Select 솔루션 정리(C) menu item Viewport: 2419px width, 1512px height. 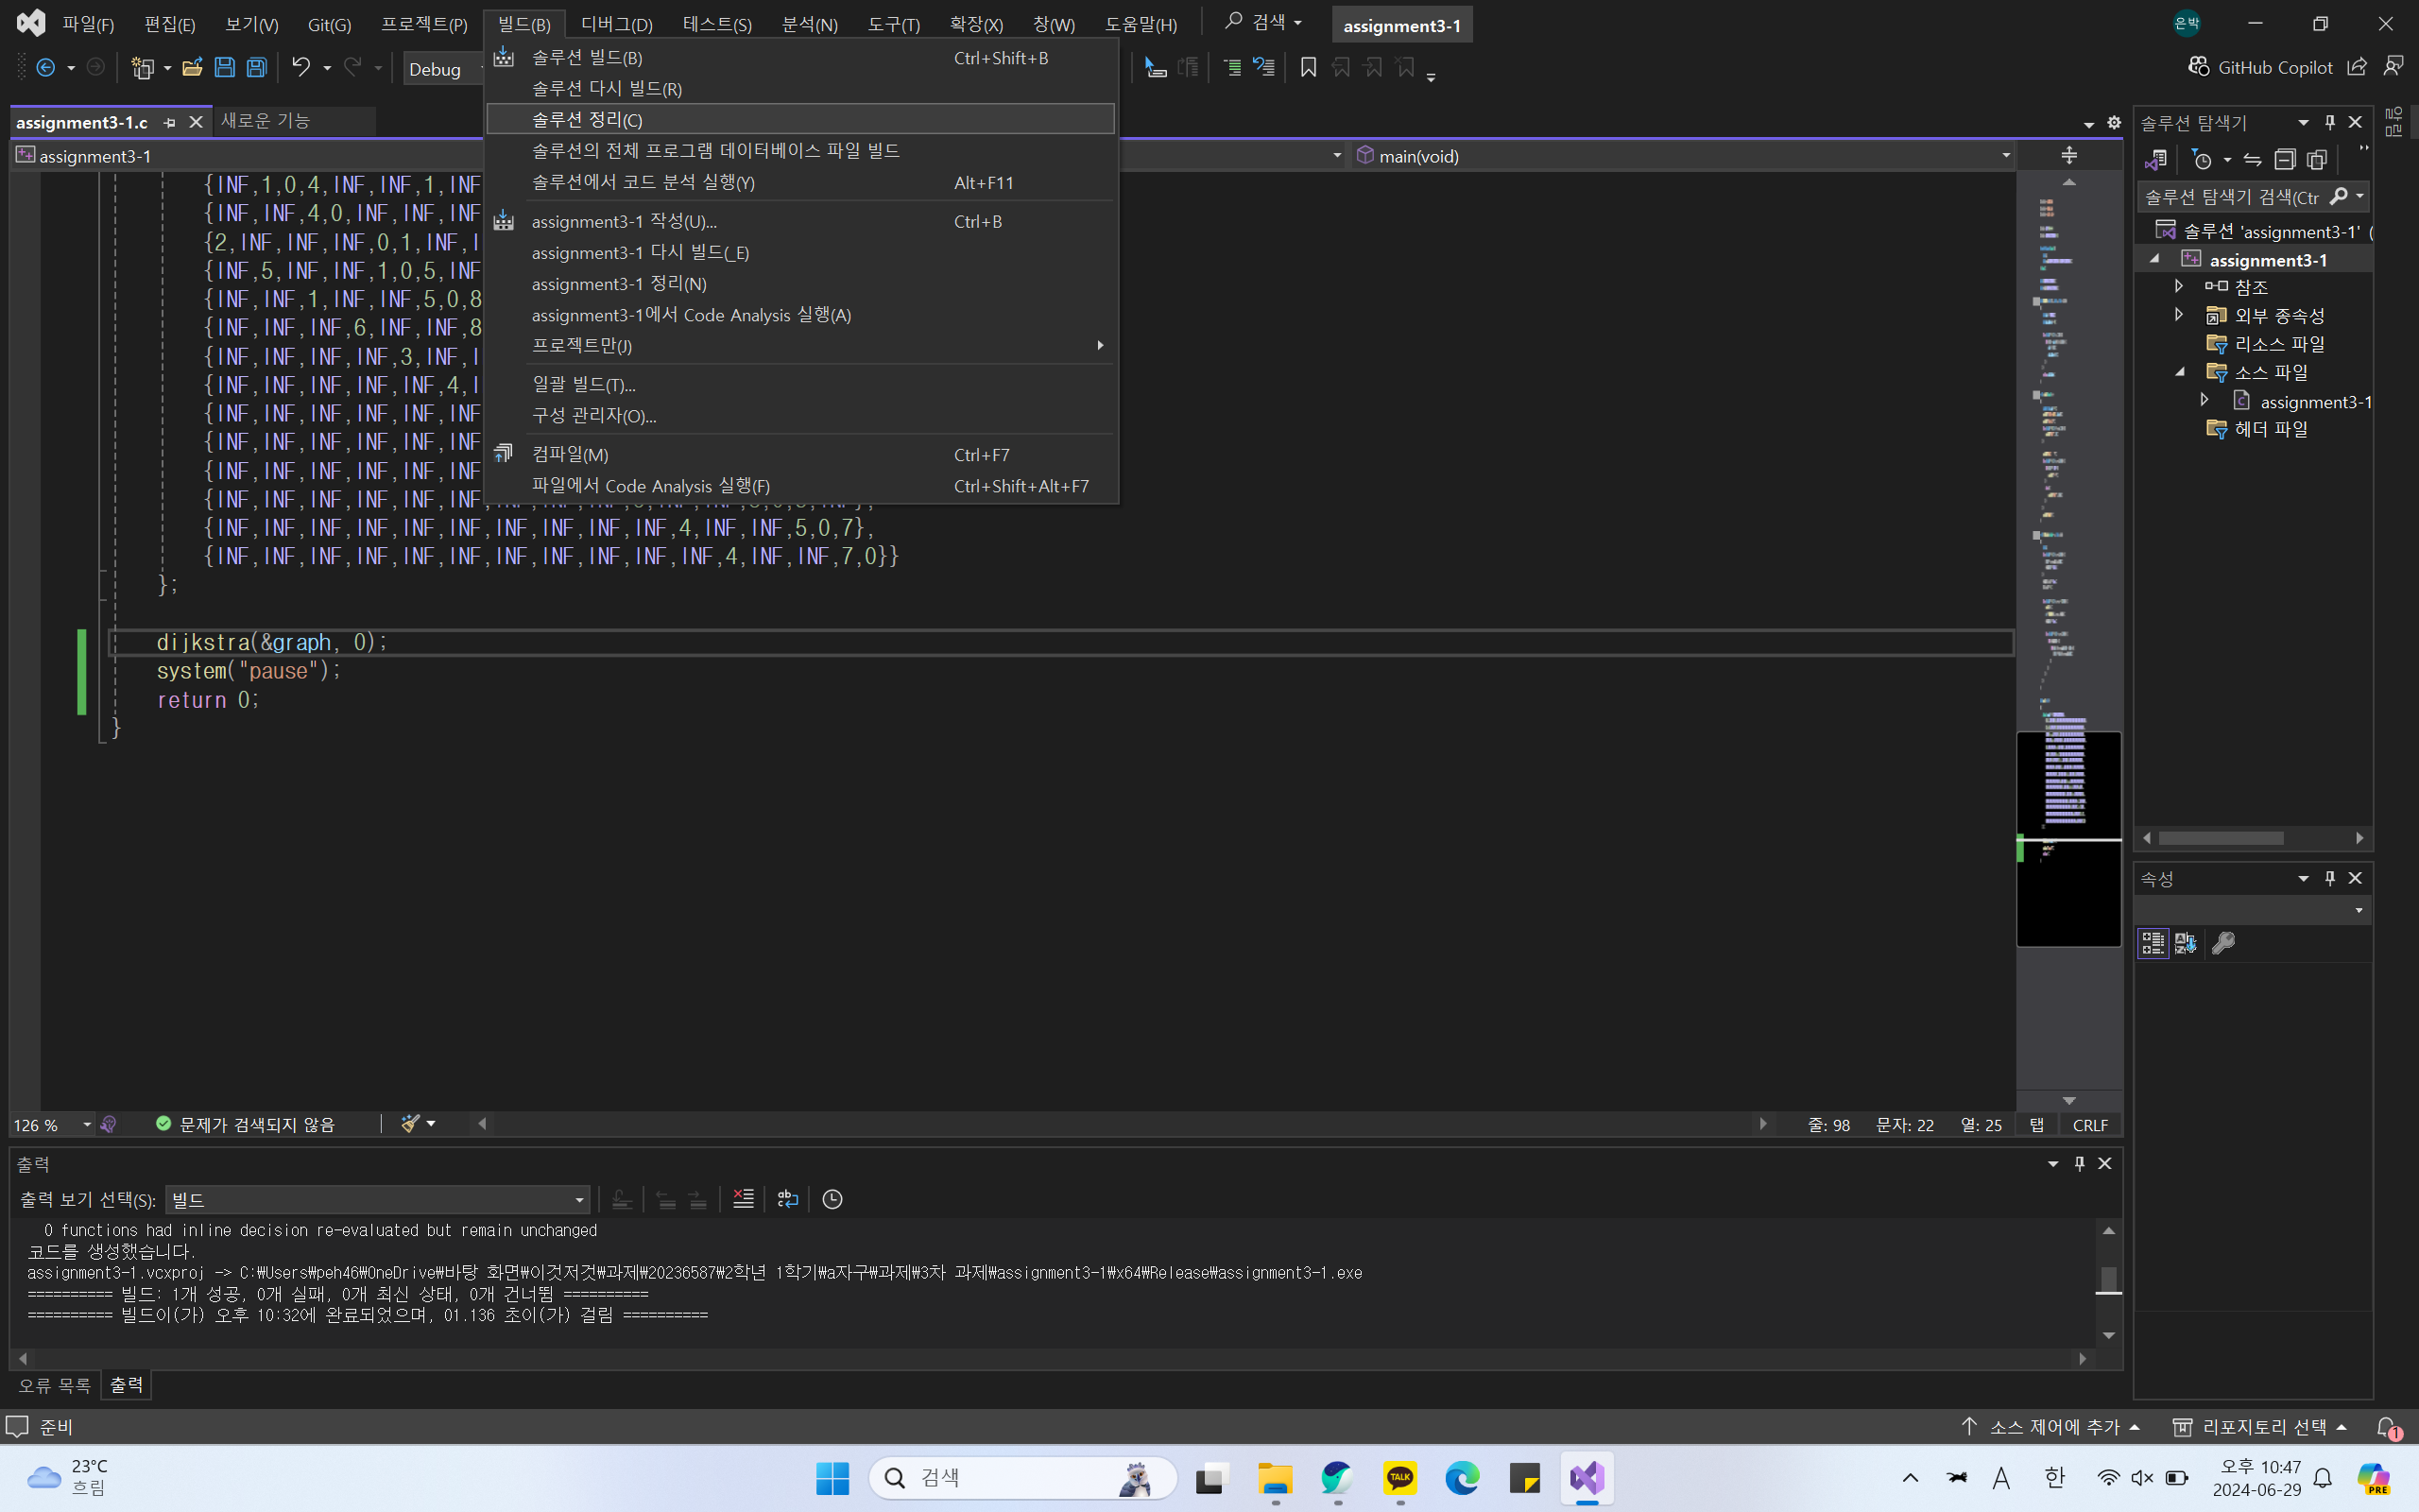click(x=800, y=119)
